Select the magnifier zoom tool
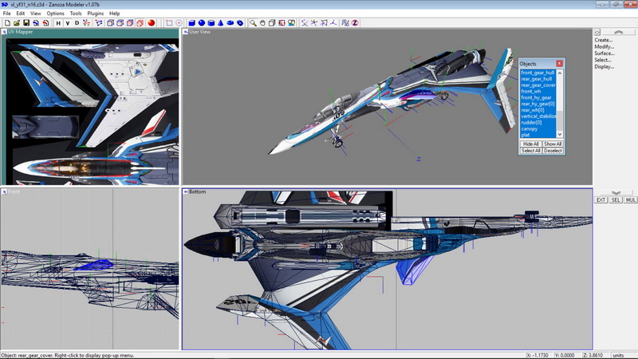The width and height of the screenshot is (638, 359). click(x=253, y=23)
